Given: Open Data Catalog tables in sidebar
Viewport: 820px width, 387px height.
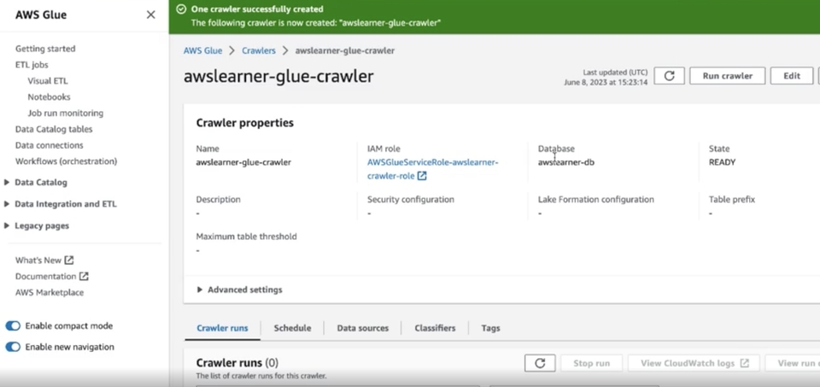Looking at the screenshot, I should click(54, 129).
